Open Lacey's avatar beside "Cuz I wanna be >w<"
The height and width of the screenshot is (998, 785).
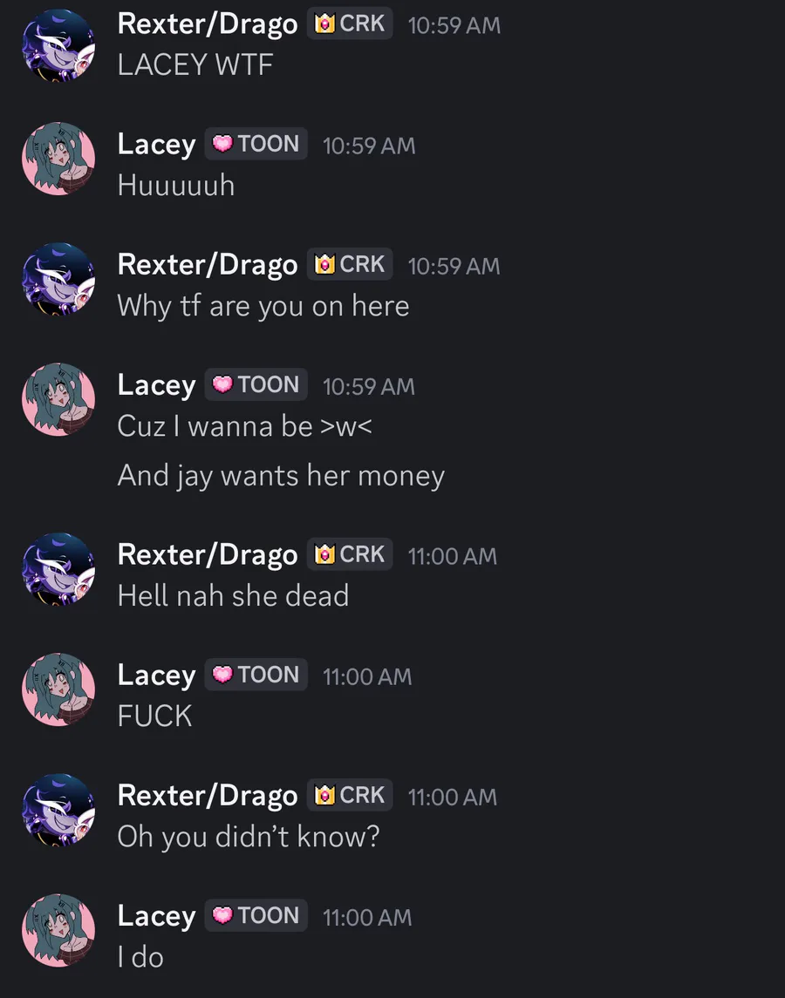[58, 399]
